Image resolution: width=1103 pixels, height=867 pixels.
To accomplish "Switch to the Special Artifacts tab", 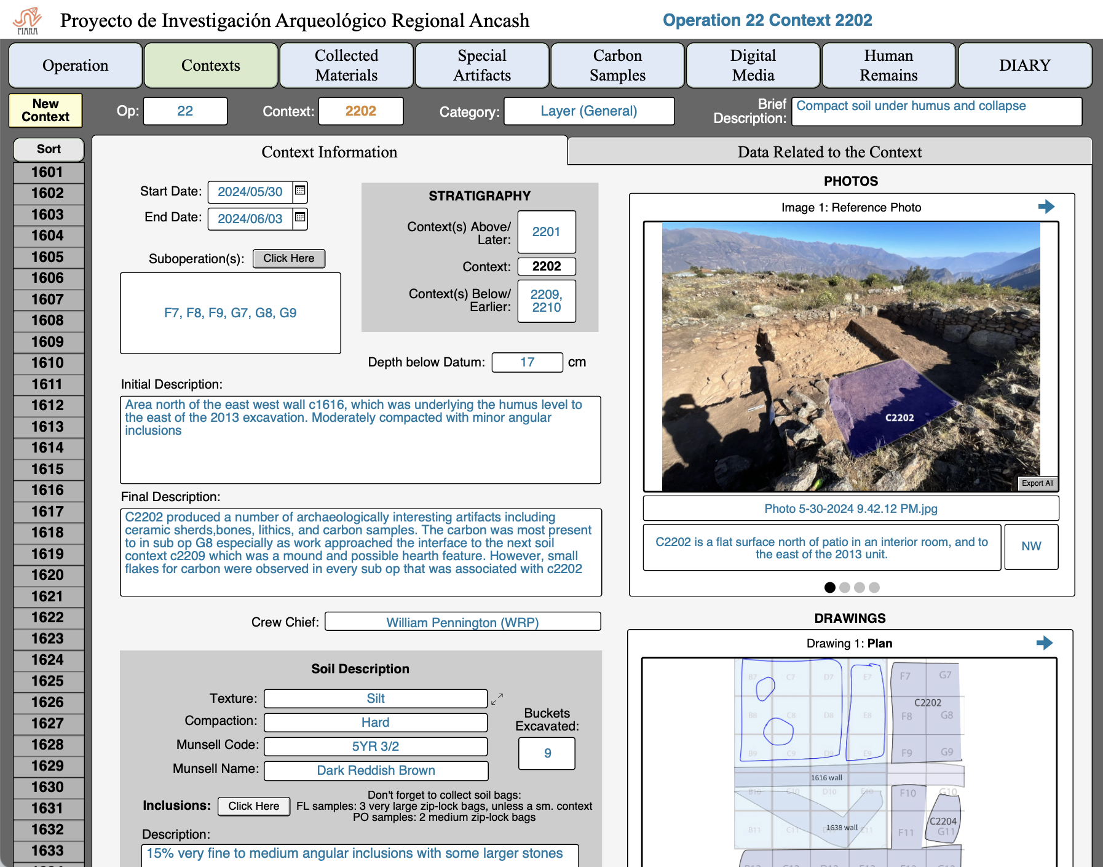I will point(482,65).
